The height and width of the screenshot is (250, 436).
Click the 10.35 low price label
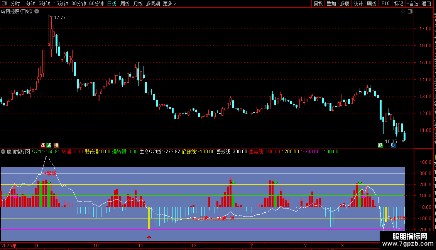391,142
